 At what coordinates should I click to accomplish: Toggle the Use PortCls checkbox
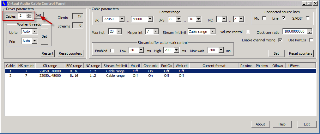(311, 40)
